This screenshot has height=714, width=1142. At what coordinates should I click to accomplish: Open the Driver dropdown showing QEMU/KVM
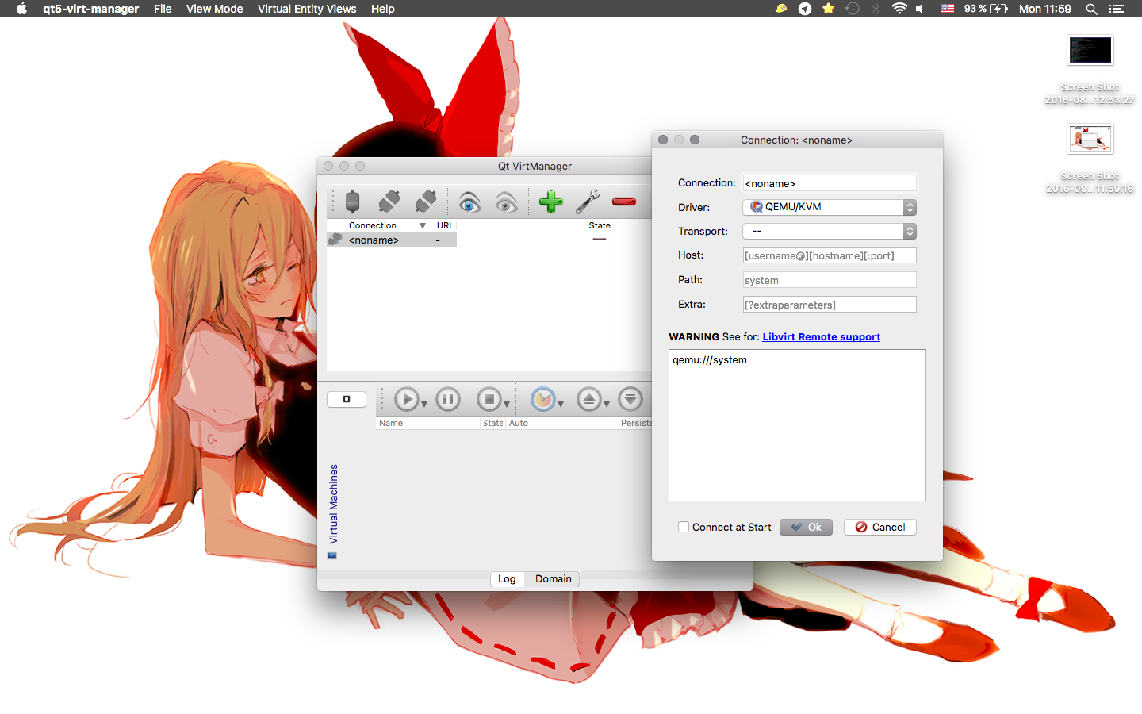click(x=830, y=207)
